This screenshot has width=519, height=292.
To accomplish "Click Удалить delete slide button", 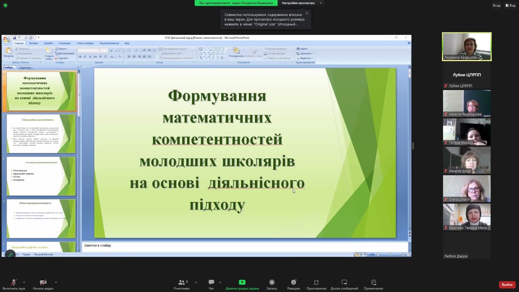I will [x=62, y=58].
